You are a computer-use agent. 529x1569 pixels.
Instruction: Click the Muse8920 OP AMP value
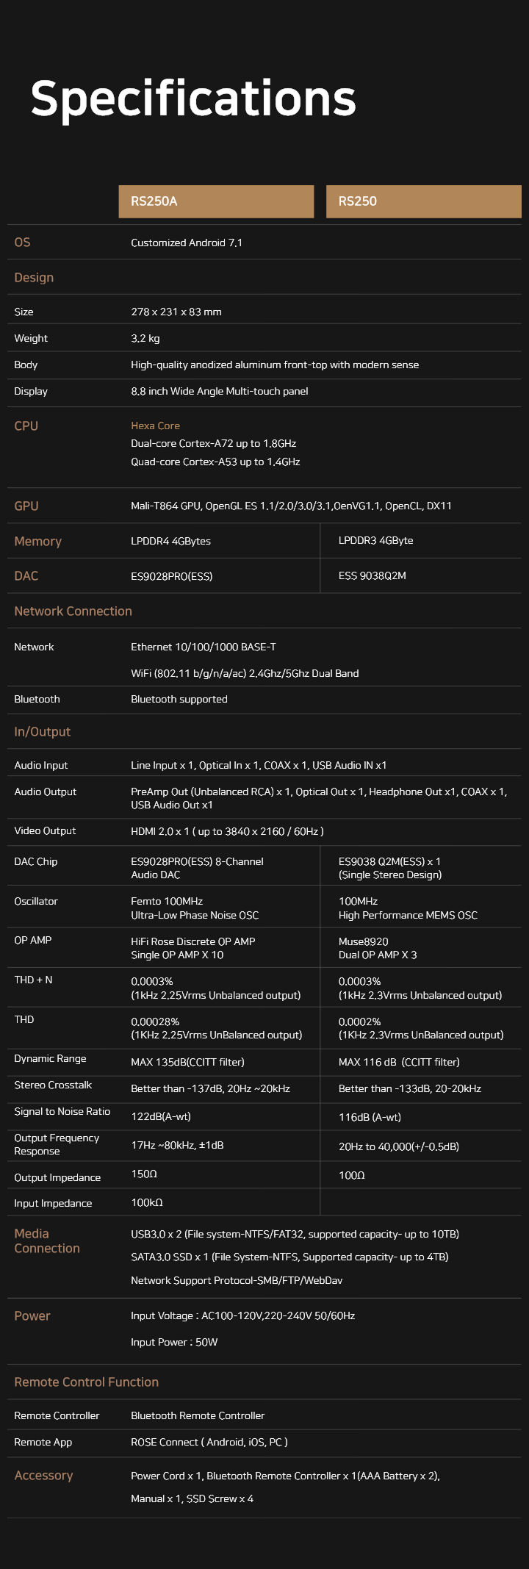pos(364,941)
